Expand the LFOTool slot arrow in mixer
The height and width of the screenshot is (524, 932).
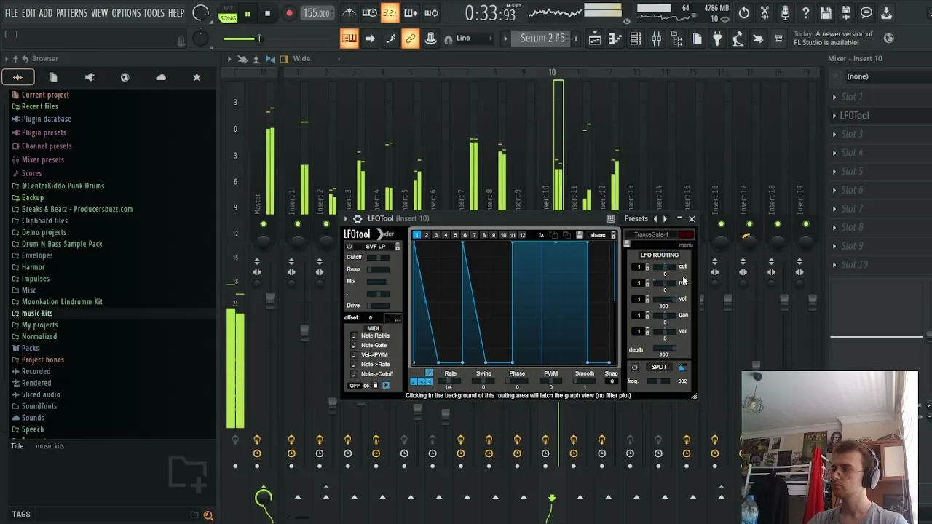click(x=834, y=116)
